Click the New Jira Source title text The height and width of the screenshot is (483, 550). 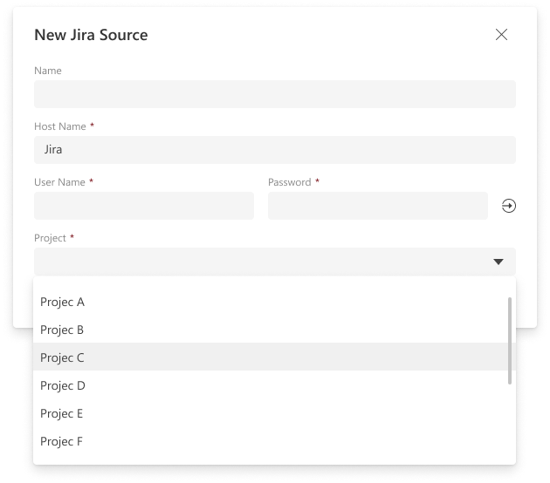pos(91,35)
